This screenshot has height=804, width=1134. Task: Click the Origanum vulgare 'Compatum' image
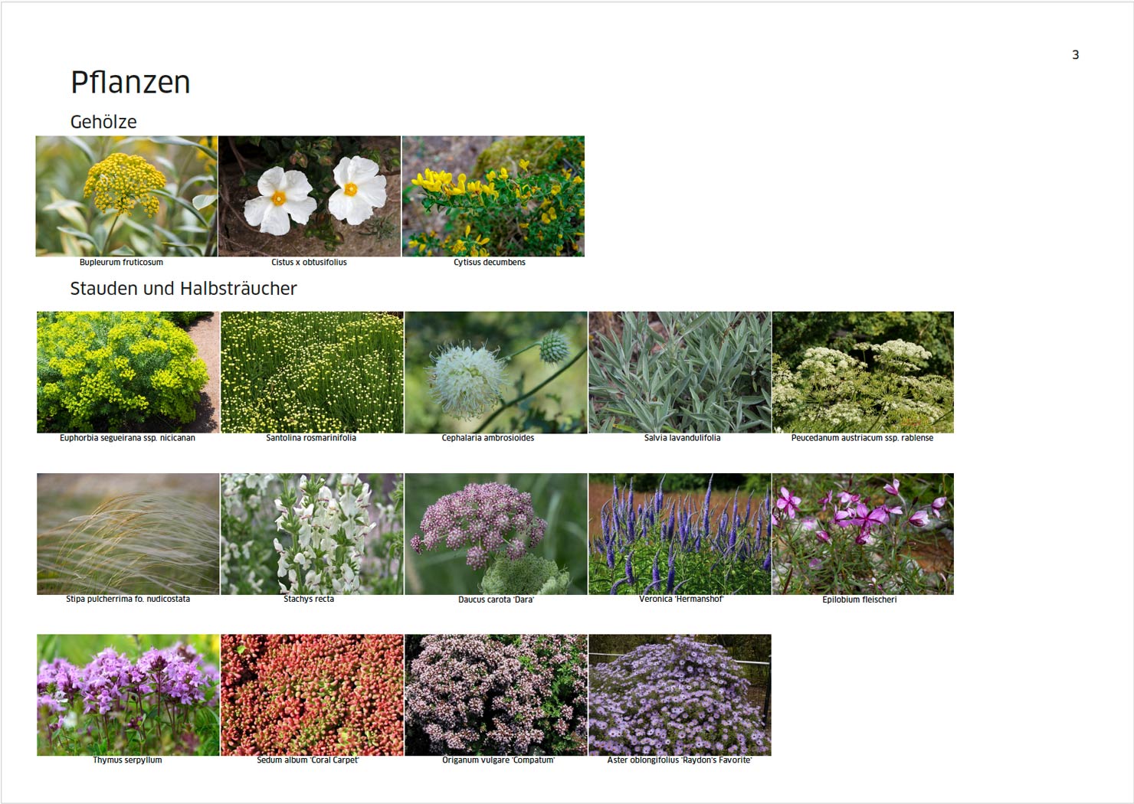click(x=496, y=695)
